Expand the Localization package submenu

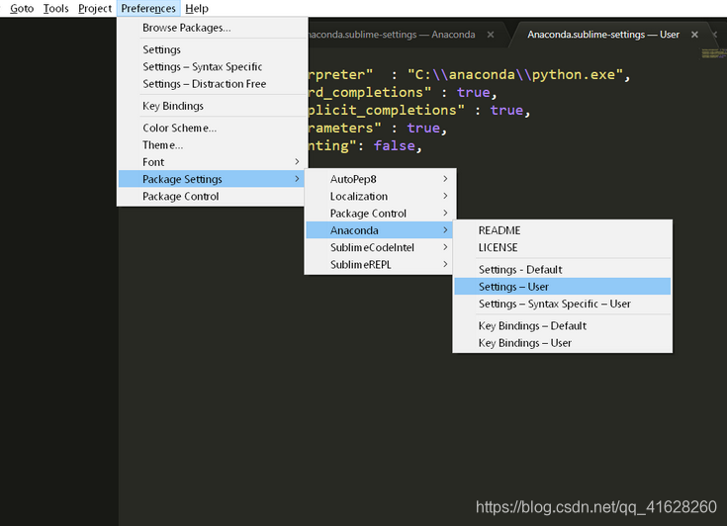[x=379, y=196]
